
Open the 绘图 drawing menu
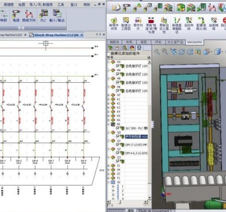pyautogui.click(x=22, y=5)
